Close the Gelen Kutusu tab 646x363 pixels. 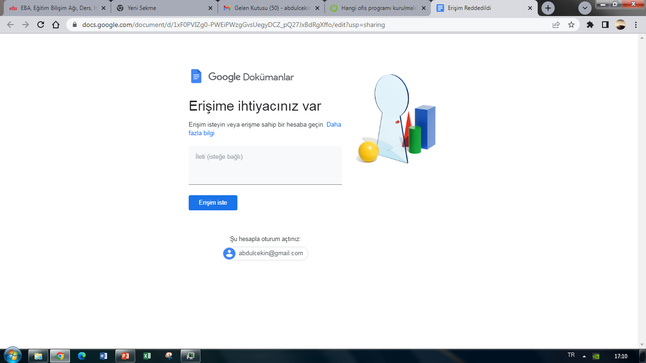[316, 8]
